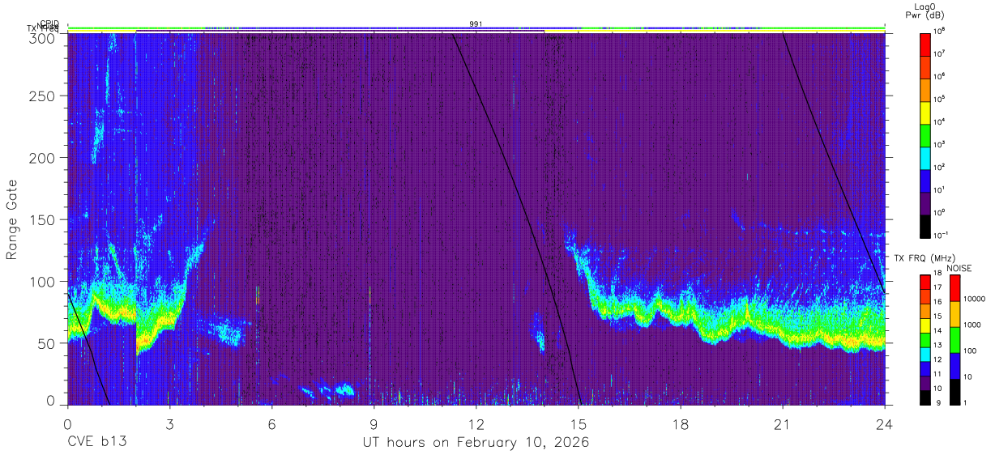The image size is (995, 459).
Task: Click the top exponent label of the power scale
Action: [941, 31]
